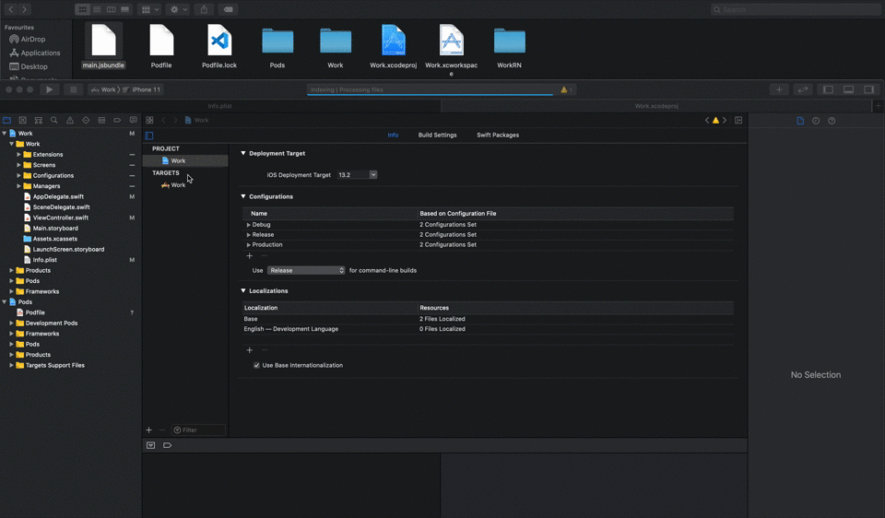Click the targets Filter field
This screenshot has width=885, height=518.
pos(198,430)
